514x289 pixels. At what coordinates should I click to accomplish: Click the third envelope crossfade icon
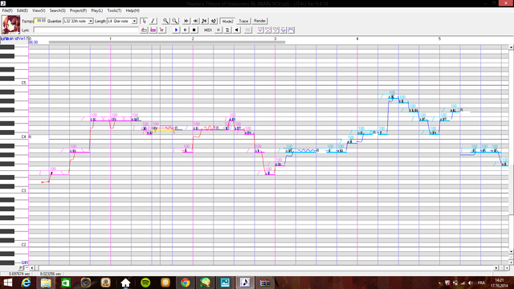click(x=276, y=31)
